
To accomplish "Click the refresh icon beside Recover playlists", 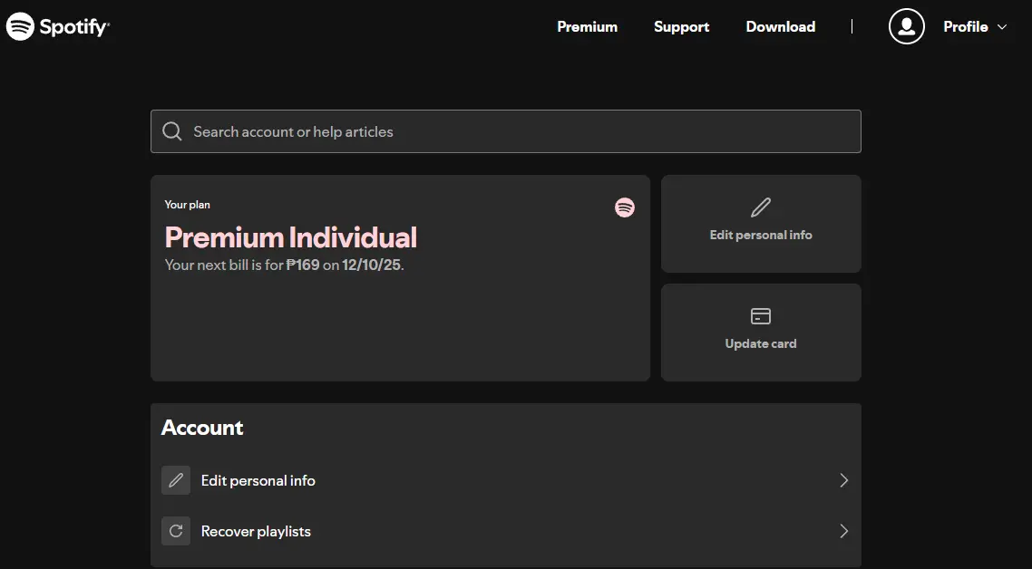I will point(176,531).
